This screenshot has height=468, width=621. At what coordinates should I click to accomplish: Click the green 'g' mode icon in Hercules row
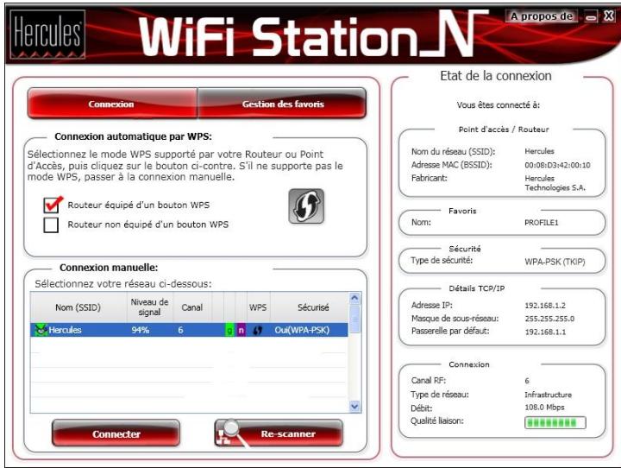229,330
